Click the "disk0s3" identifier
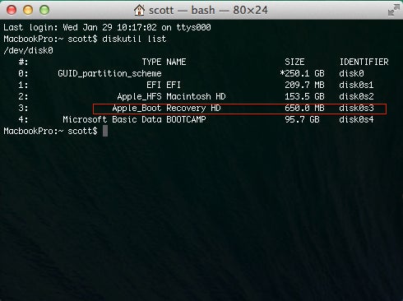Image resolution: width=403 pixels, height=301 pixels. 356,108
